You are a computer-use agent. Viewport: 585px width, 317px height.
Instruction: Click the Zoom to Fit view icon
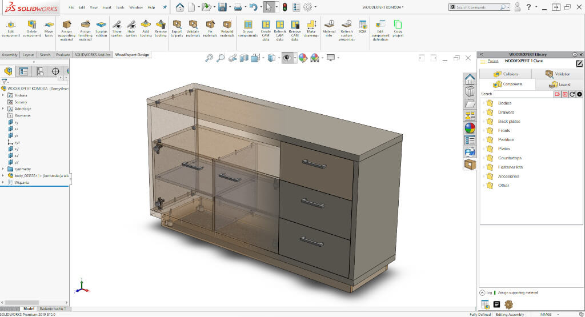[209, 58]
